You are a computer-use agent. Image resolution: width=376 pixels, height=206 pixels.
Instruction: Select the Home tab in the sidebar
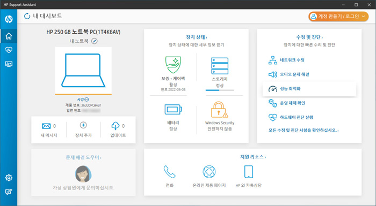click(x=9, y=36)
